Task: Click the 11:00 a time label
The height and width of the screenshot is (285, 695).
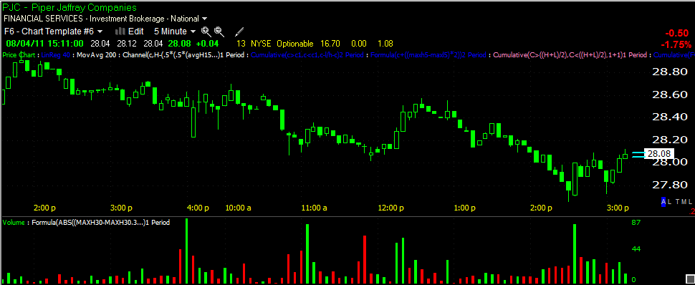Action: 315,208
